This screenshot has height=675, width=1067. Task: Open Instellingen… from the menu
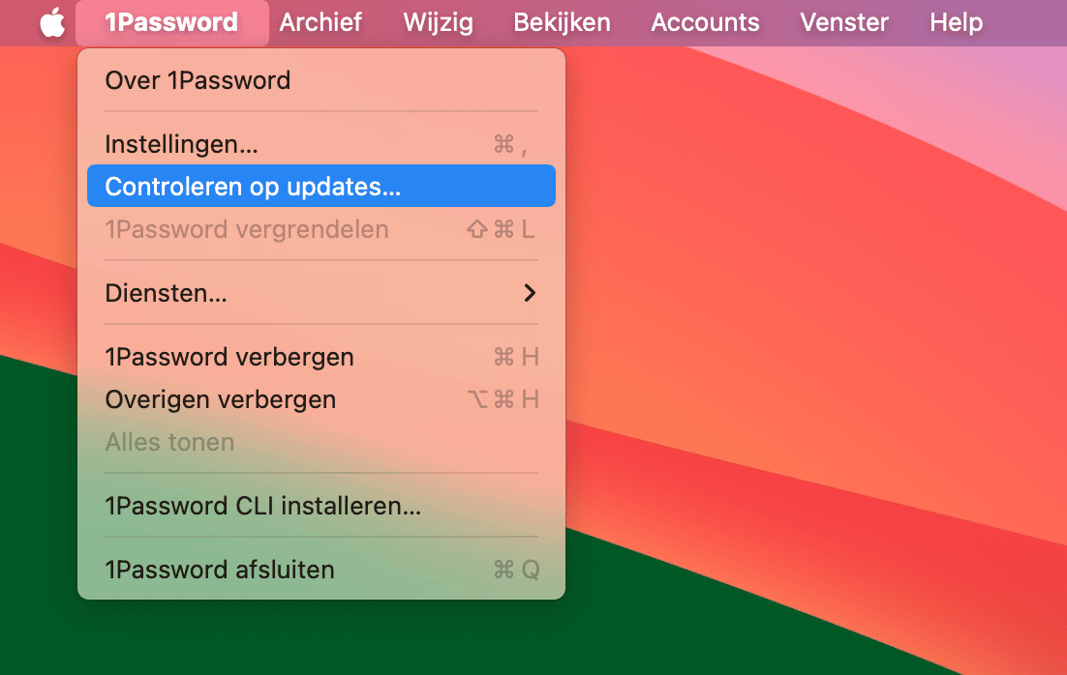(321, 144)
